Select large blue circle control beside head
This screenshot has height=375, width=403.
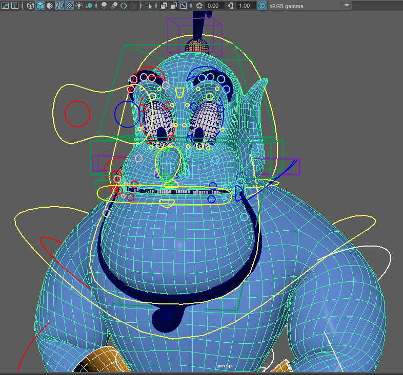pos(127,115)
